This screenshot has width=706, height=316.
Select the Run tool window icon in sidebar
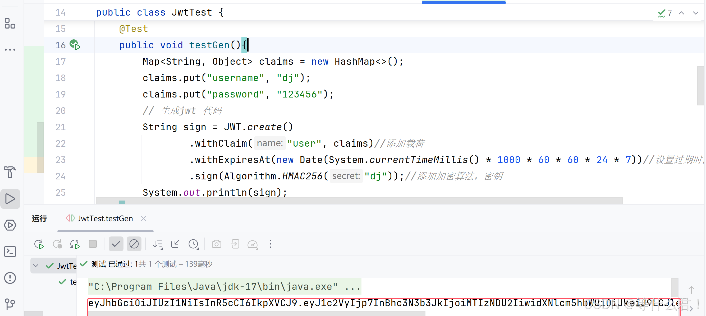click(x=10, y=199)
